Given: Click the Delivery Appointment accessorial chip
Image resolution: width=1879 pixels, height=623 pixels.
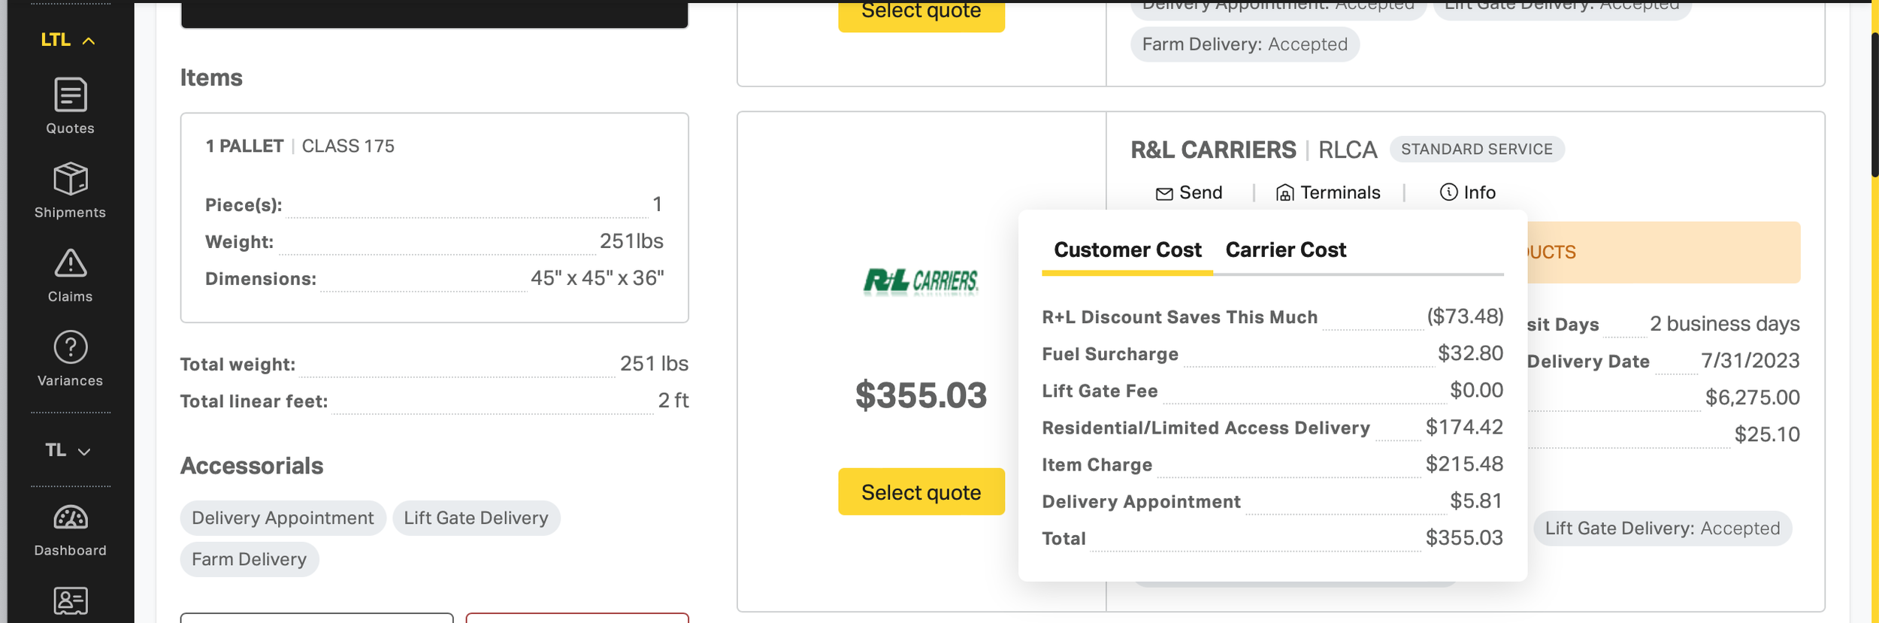Looking at the screenshot, I should [283, 518].
